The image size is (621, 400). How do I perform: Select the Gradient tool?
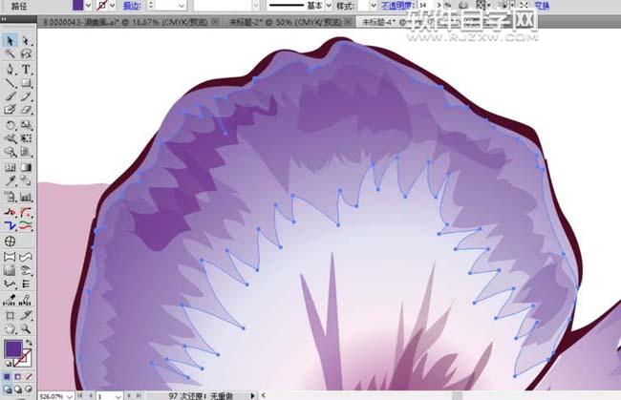[26, 167]
